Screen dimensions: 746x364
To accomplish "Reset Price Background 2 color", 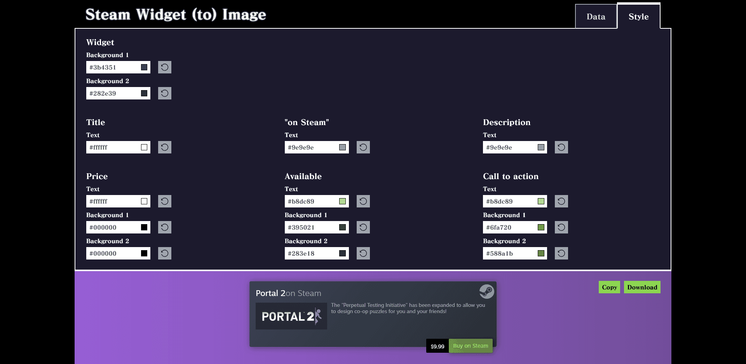I will (165, 253).
